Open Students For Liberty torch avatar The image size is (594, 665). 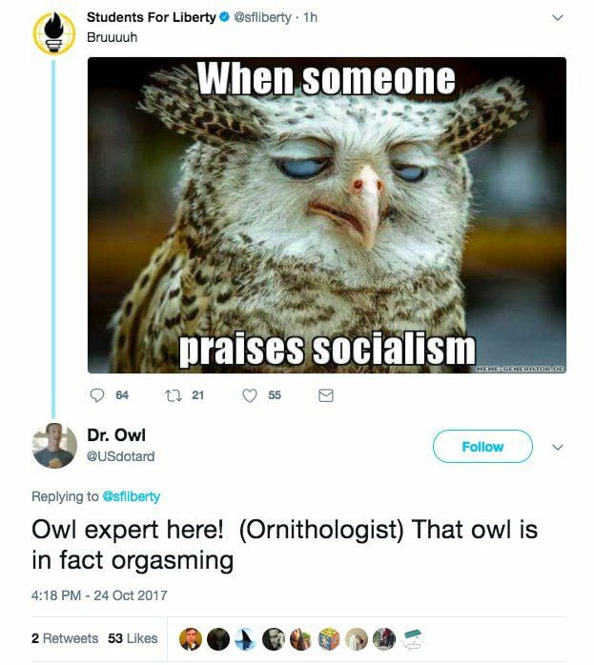click(54, 33)
